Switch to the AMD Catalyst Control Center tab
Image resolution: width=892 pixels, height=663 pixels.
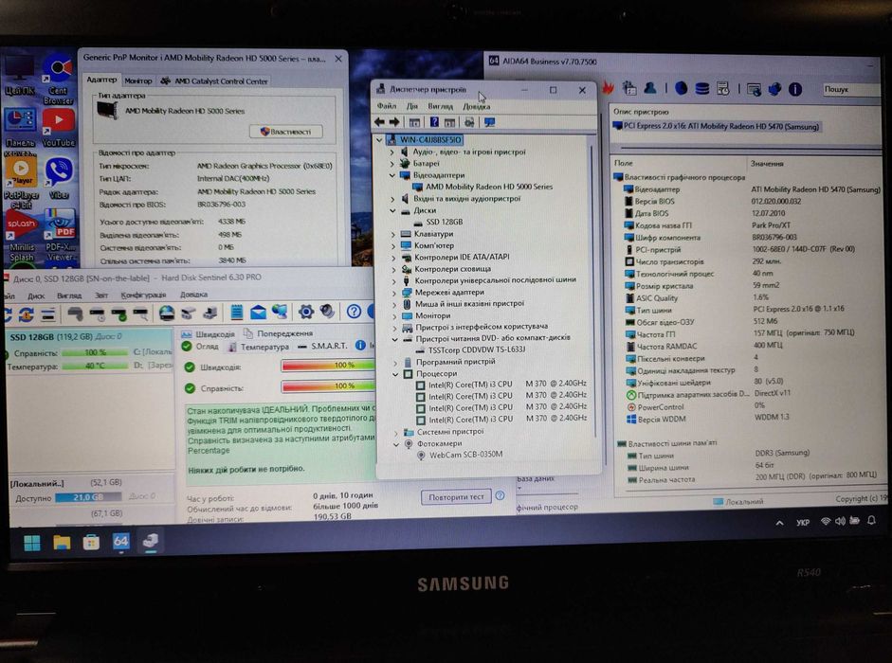[x=214, y=81]
